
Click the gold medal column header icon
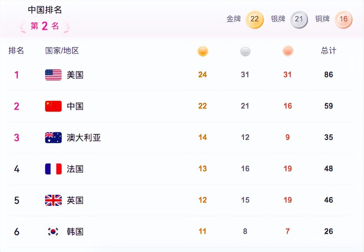pos(203,51)
